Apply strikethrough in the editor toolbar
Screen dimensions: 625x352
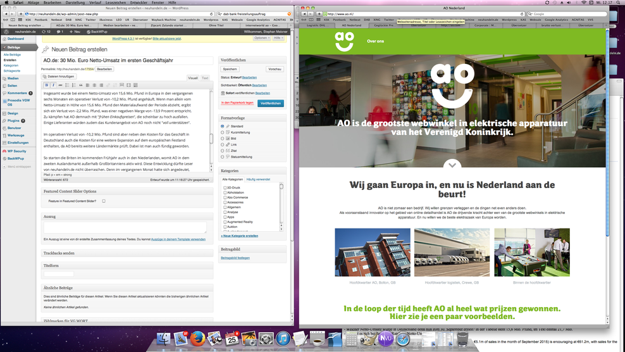tap(60, 85)
